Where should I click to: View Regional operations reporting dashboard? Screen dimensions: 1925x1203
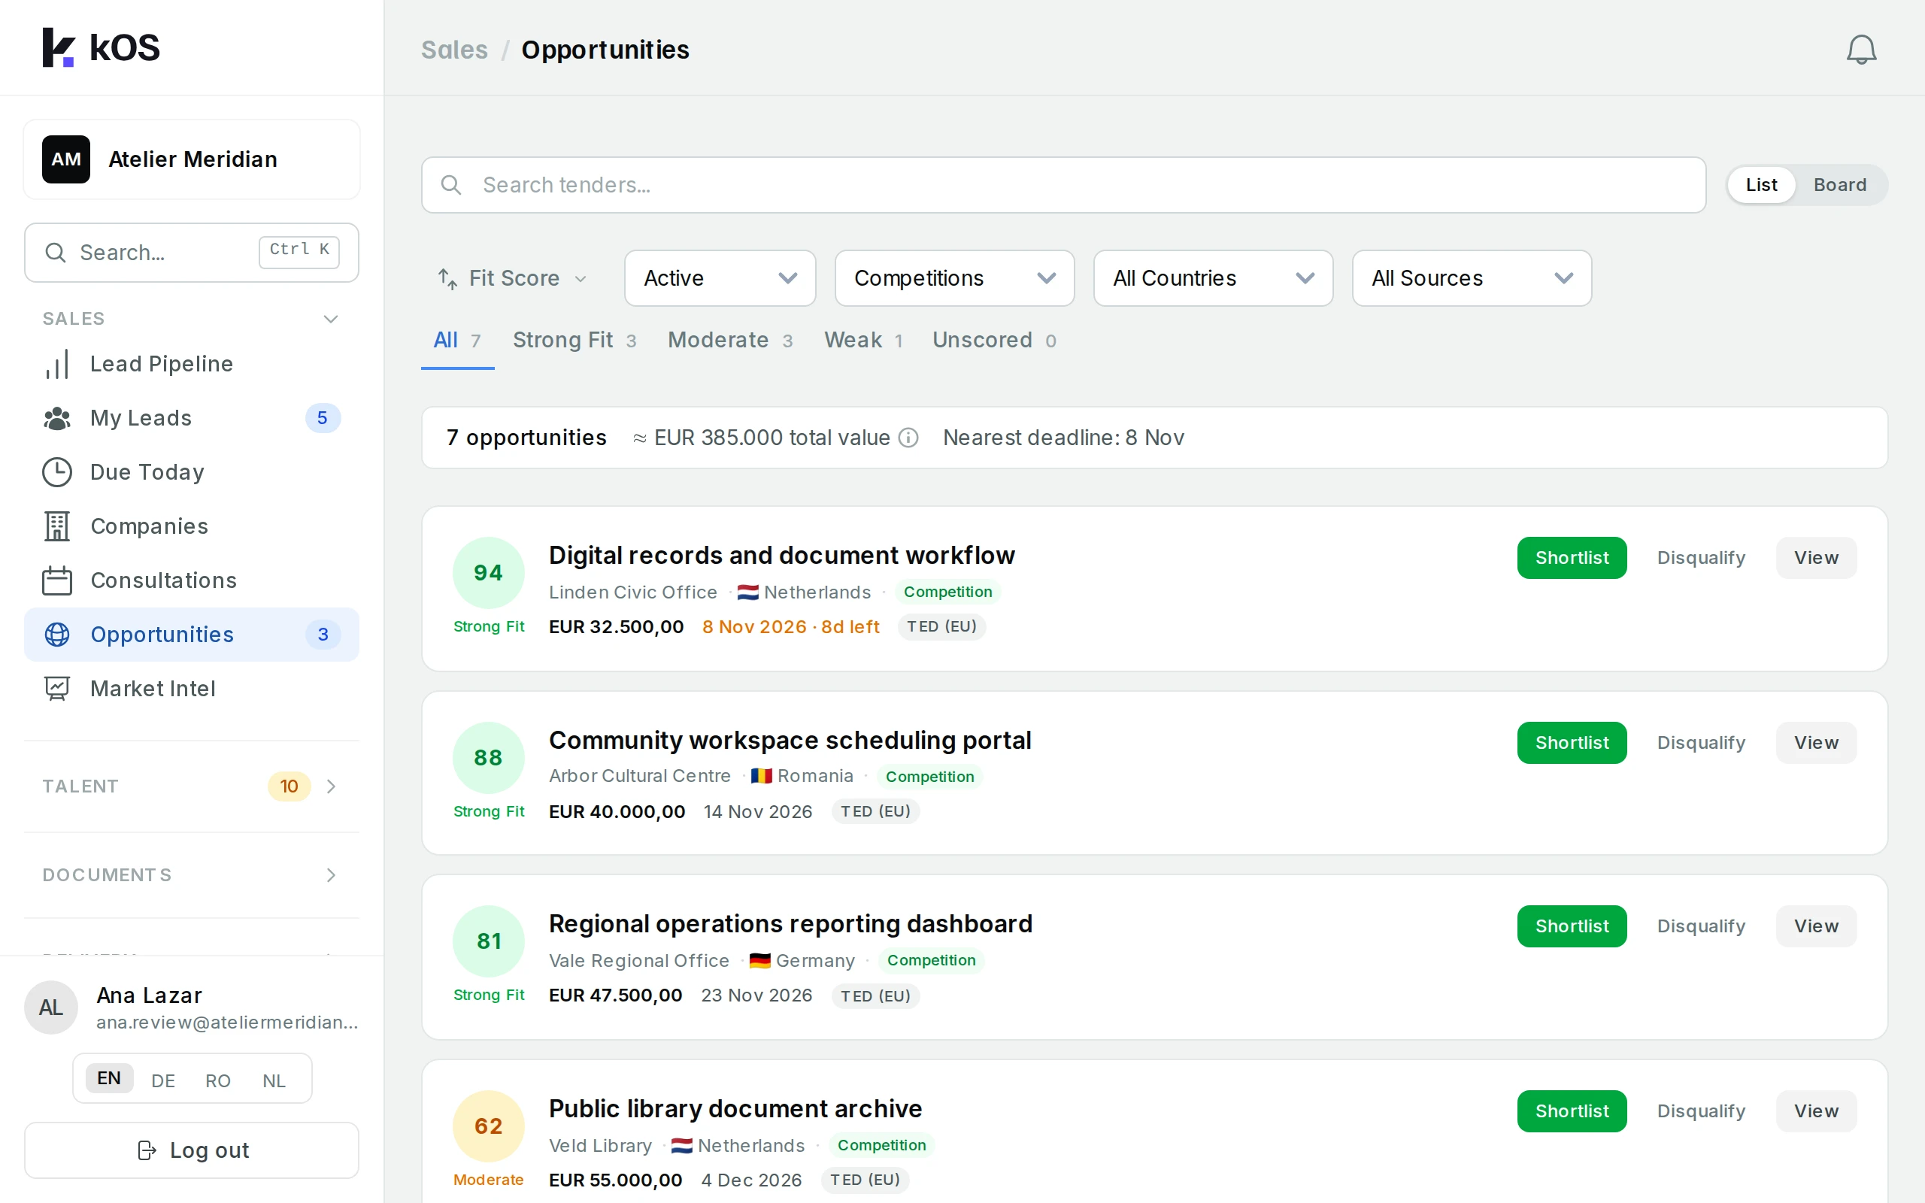click(1816, 926)
